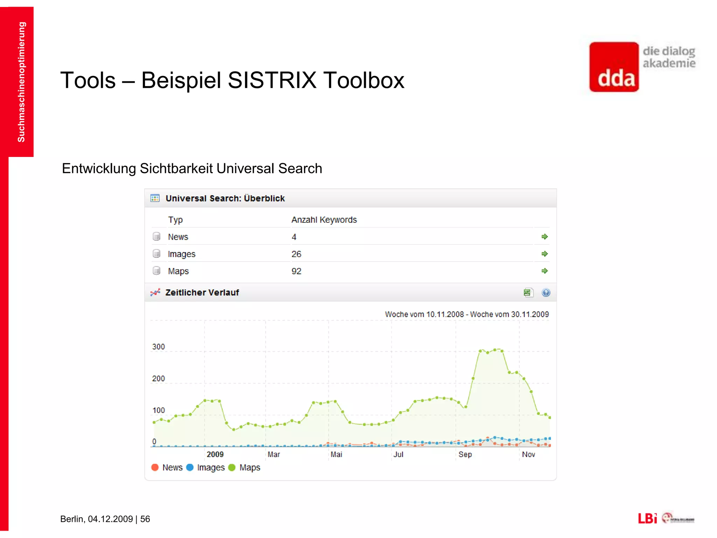717x538 pixels.
Task: Click the 'Sep' axis label
Action: pyautogui.click(x=465, y=454)
